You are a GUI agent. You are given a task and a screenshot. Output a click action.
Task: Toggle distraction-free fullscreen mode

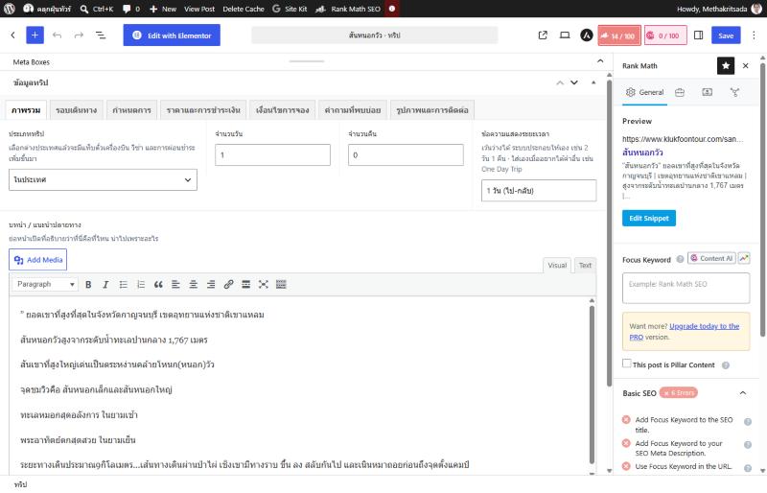pyautogui.click(x=264, y=285)
